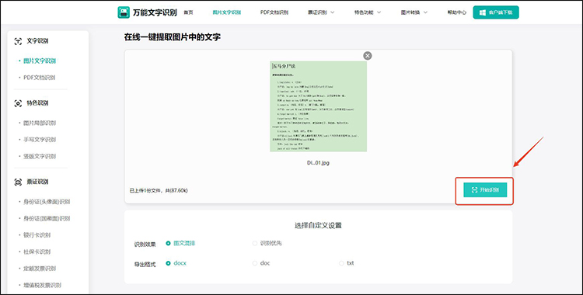
Task: Open 身份证(国徽面)识别 in sidebar
Action: (x=47, y=218)
